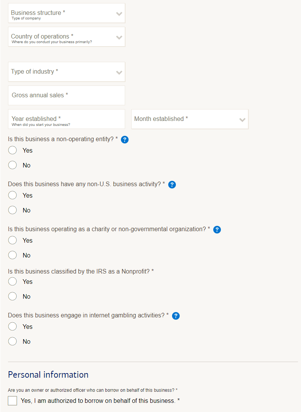Select No for internet gambling activities
This screenshot has width=301, height=412.
13,341
